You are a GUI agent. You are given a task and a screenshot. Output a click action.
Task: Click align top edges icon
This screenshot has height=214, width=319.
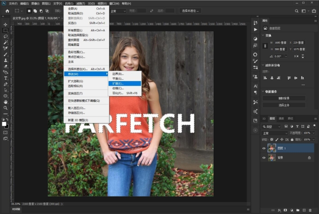pos(289,78)
